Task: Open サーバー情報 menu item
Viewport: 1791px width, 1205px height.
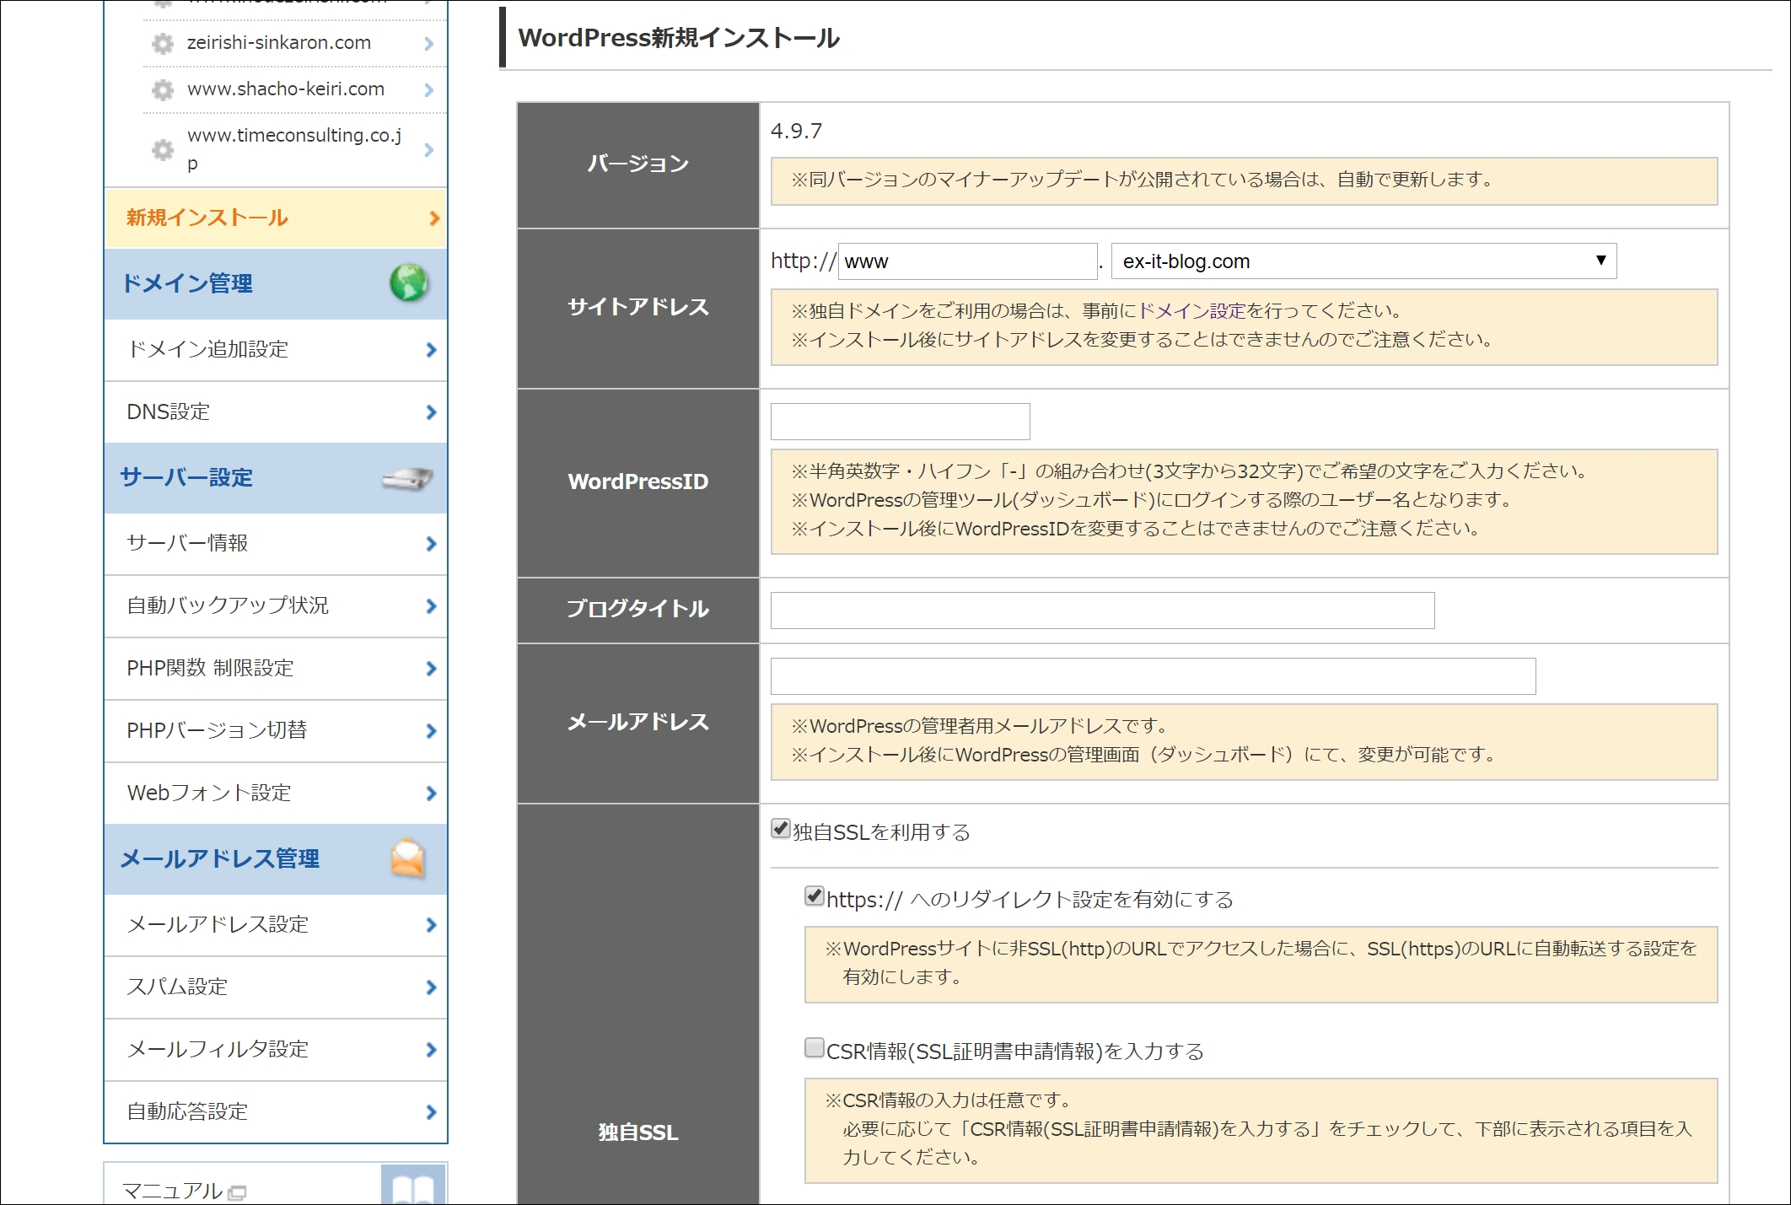Action: 276,544
